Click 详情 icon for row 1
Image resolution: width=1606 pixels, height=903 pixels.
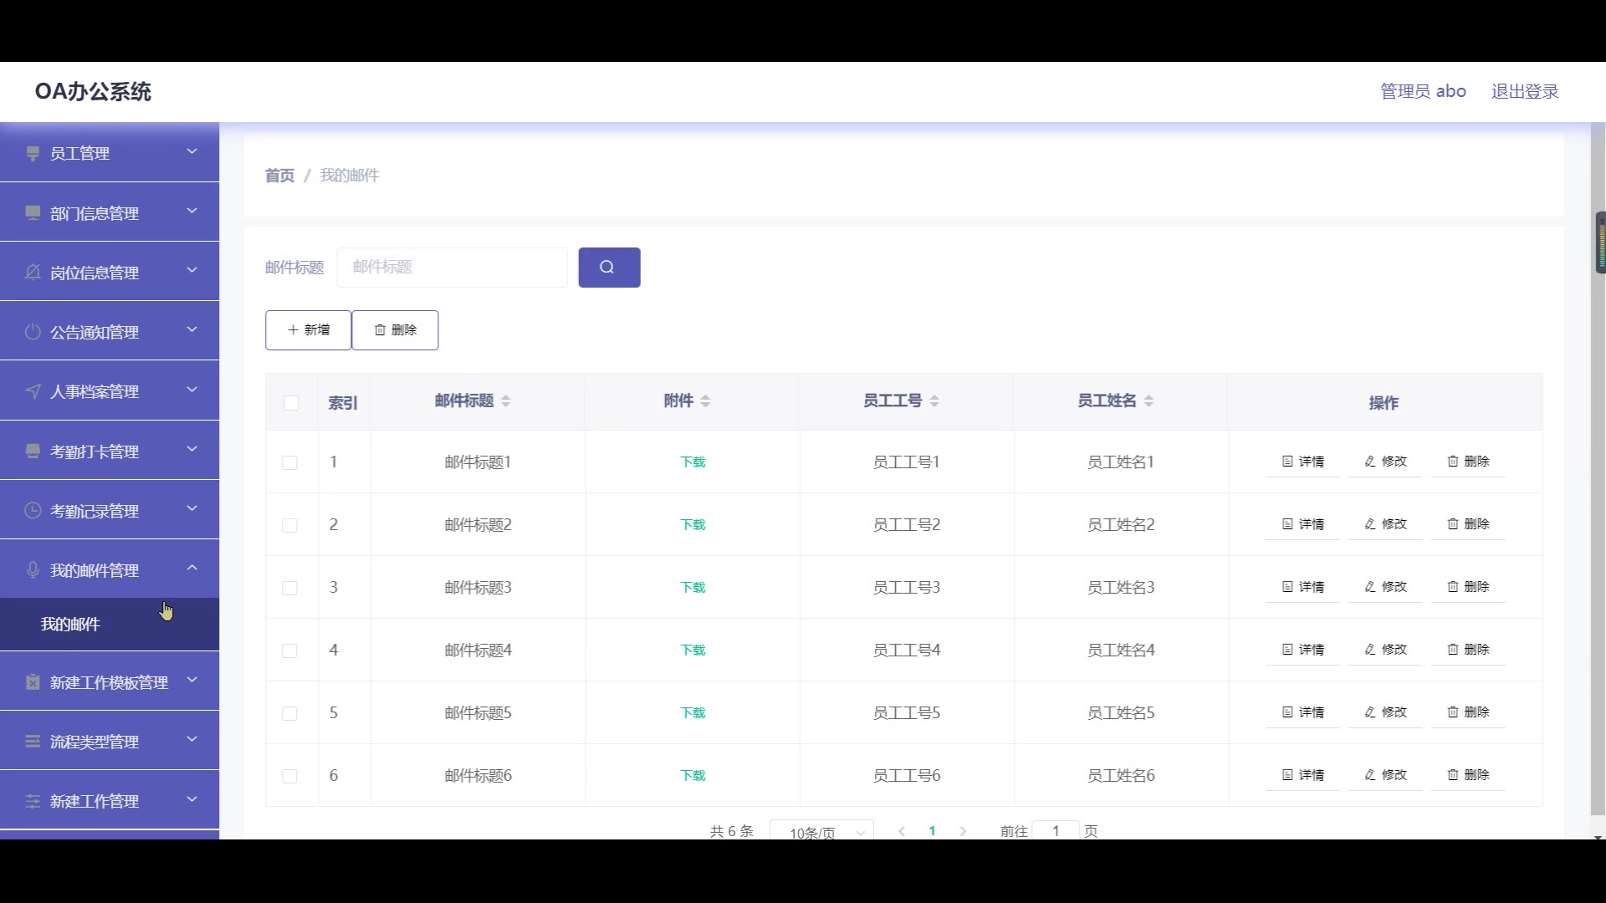1288,462
